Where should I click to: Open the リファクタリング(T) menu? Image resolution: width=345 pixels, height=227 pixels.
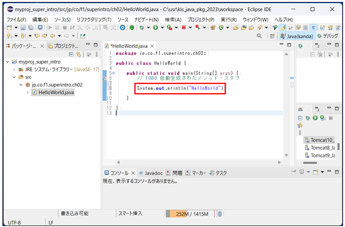pyautogui.click(x=94, y=19)
